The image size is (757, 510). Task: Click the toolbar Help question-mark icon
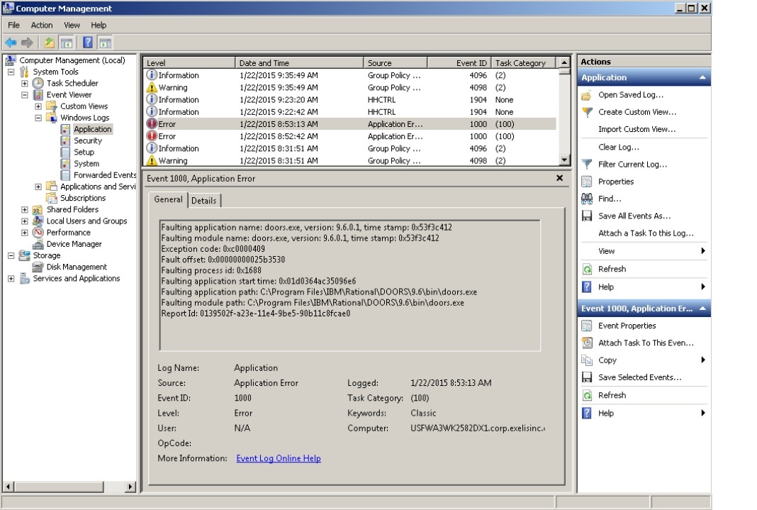click(x=87, y=43)
